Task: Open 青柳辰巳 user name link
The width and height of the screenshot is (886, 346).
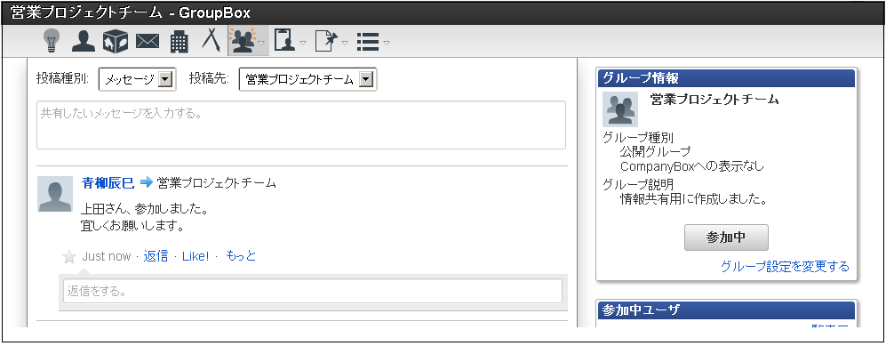Action: click(x=108, y=182)
